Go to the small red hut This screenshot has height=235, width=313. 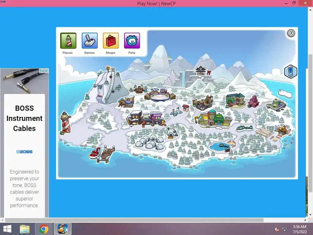[x=186, y=108]
